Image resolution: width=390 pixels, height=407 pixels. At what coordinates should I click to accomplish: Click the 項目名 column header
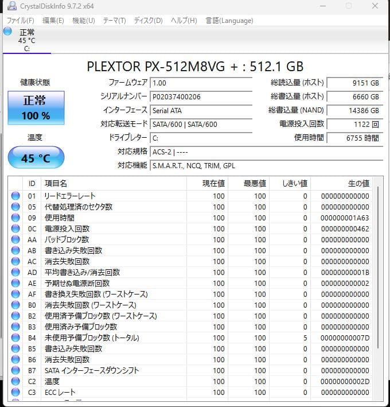pyautogui.click(x=114, y=184)
